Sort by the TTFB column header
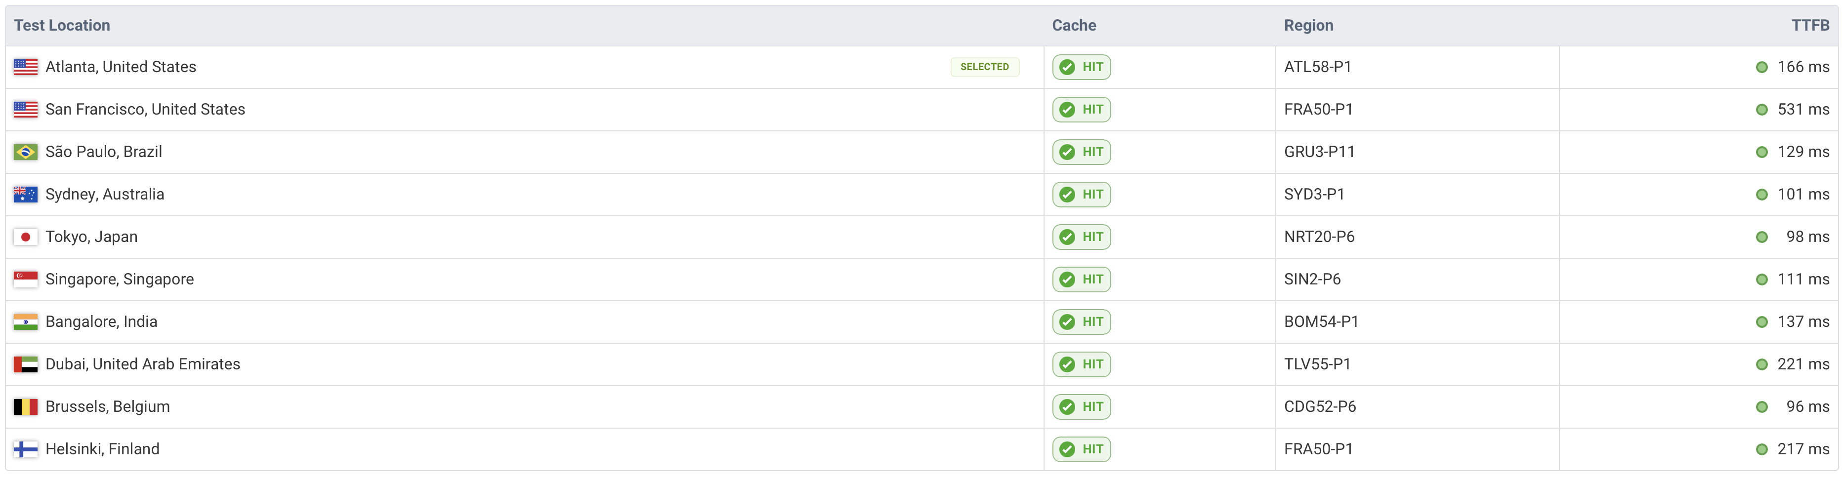1843x479 pixels. [1809, 26]
